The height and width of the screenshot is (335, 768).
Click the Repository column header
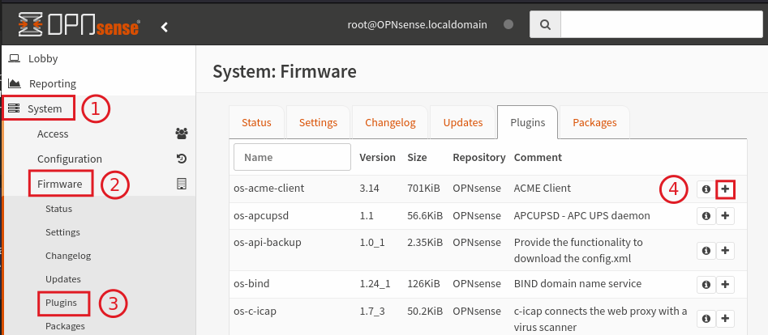point(479,158)
